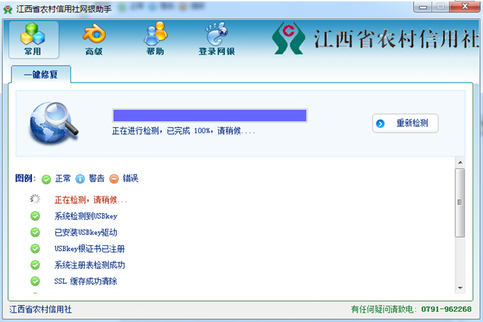Click the 图例 legend label

(x=25, y=178)
